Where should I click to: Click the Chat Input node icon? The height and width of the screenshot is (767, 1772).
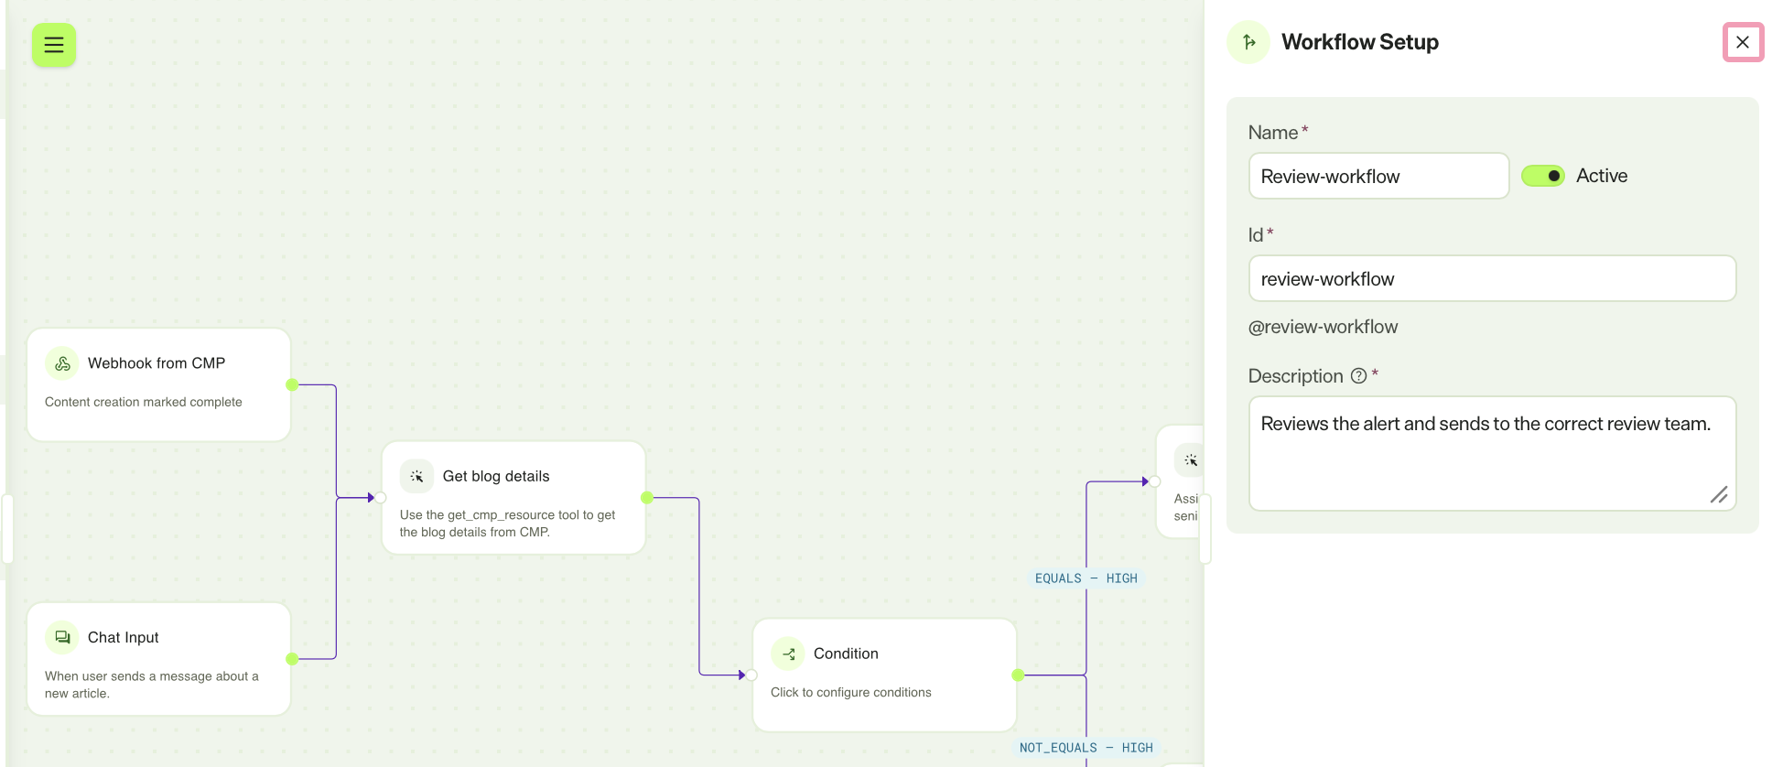tap(62, 637)
